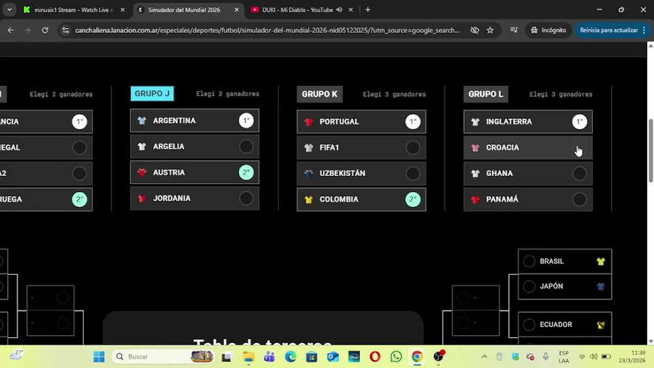Click the taskbar Buscar search box
Screen dimensions: 654x368
click(x=164, y=356)
